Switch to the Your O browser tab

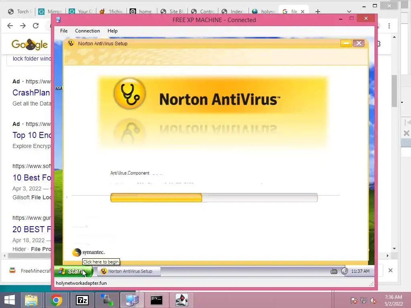tap(81, 12)
